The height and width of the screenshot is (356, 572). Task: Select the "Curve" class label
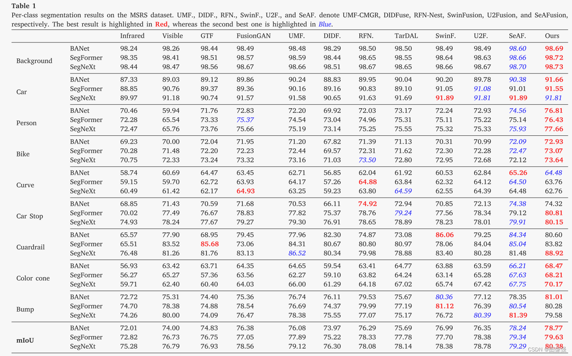click(x=25, y=185)
